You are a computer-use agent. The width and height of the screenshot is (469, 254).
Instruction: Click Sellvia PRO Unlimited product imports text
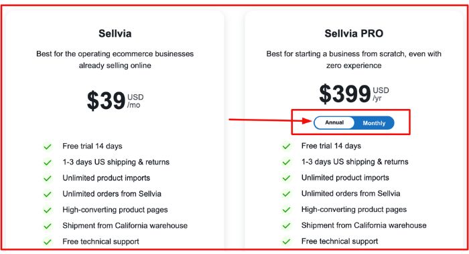[345, 178]
